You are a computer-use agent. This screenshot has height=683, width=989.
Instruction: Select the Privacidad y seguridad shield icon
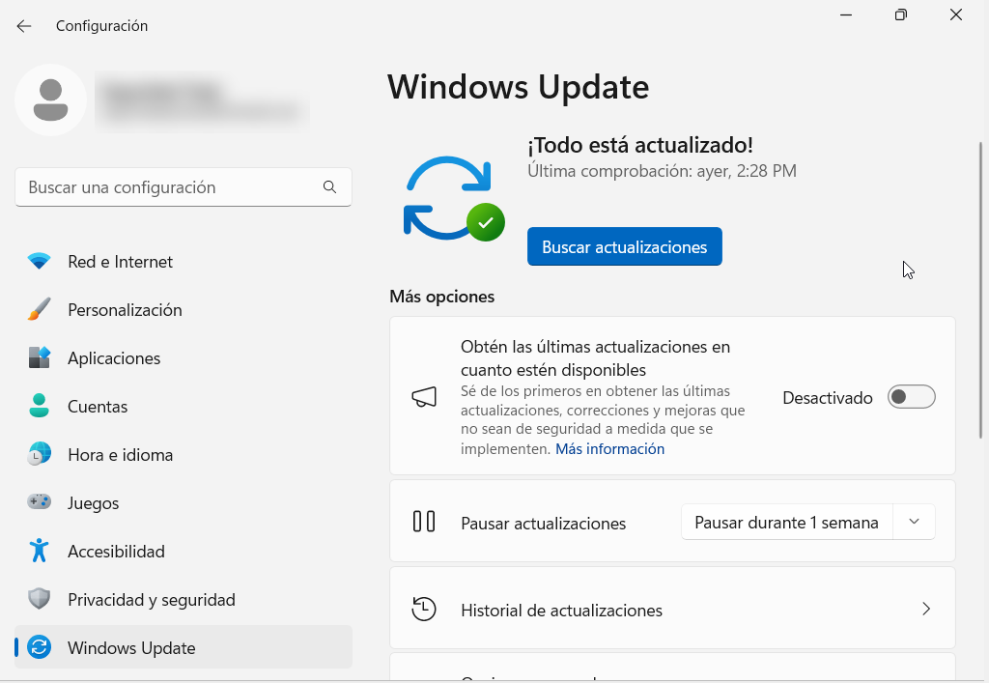click(39, 599)
